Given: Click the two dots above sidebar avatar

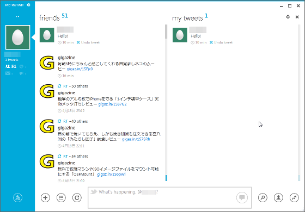Looking at the screenshot, I should coord(17,17).
